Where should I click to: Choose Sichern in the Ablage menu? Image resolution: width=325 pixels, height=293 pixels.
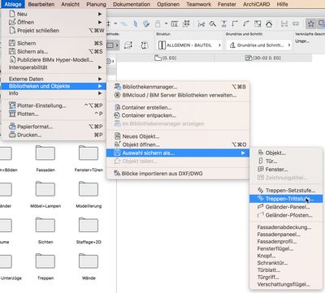(x=54, y=43)
